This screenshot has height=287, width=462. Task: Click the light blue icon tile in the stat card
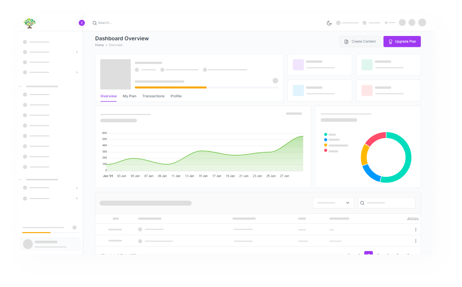click(x=298, y=90)
